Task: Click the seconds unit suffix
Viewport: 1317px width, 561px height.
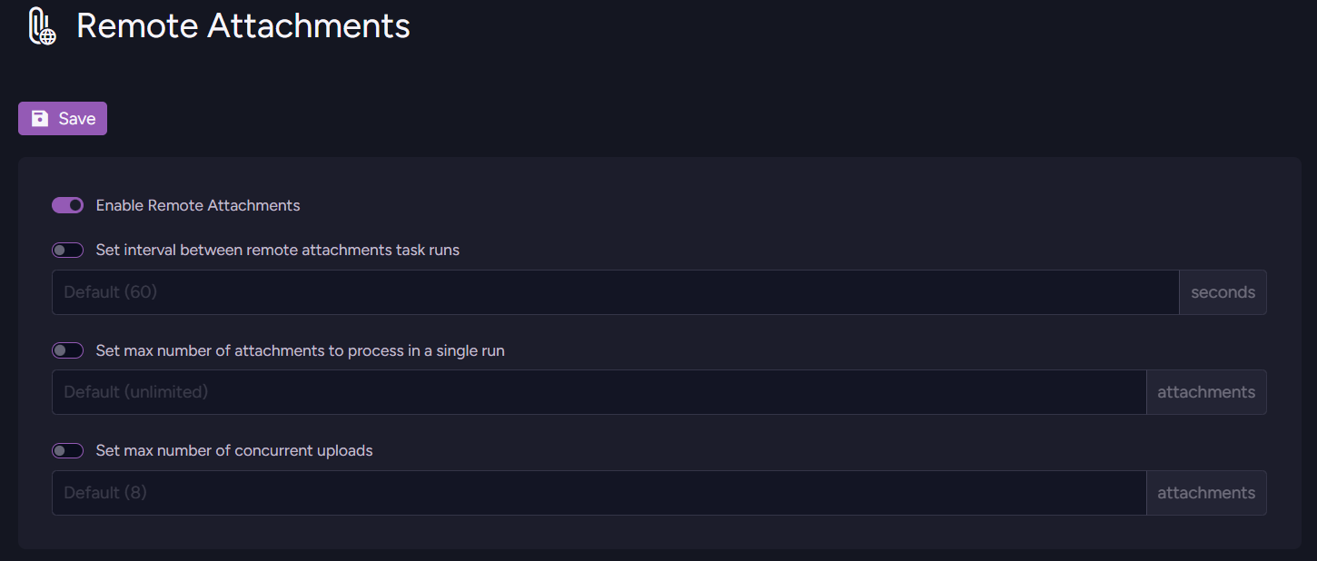Action: [1223, 292]
